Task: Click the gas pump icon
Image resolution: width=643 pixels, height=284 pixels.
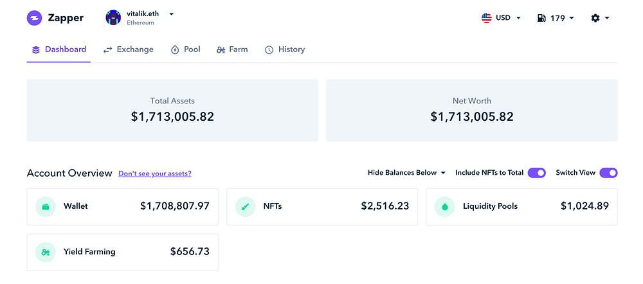Action: [541, 18]
